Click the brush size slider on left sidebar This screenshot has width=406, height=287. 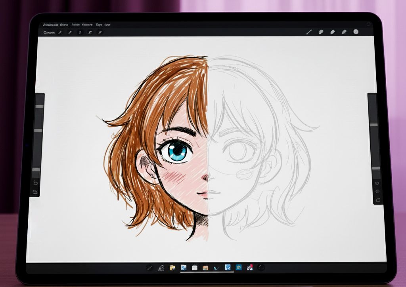(38, 106)
